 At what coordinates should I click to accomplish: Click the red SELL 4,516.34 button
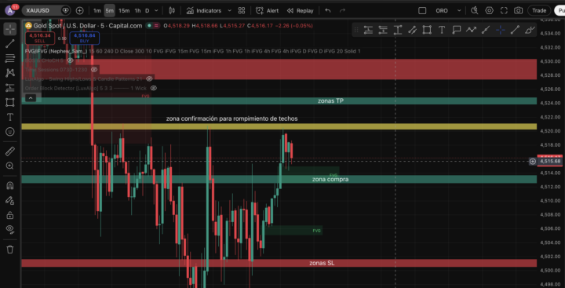(40, 38)
